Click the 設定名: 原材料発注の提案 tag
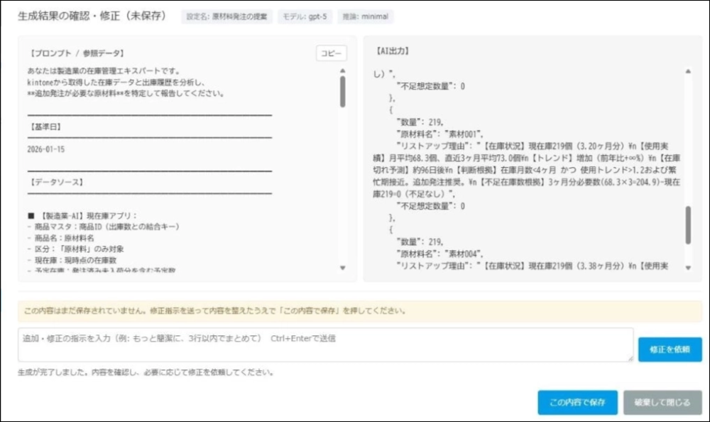 pos(227,17)
